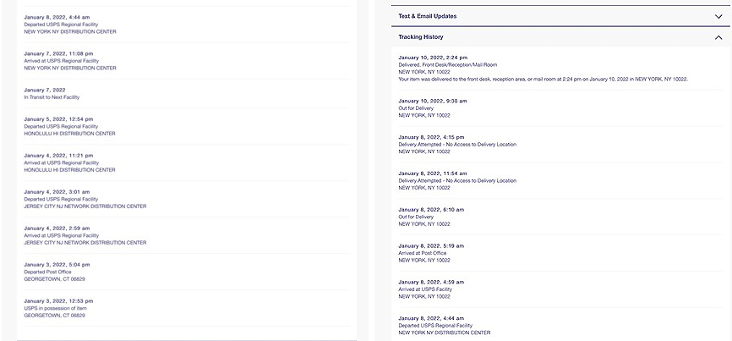Select the 11:21 pm Honolulu arrival entry

pyautogui.click(x=62, y=162)
